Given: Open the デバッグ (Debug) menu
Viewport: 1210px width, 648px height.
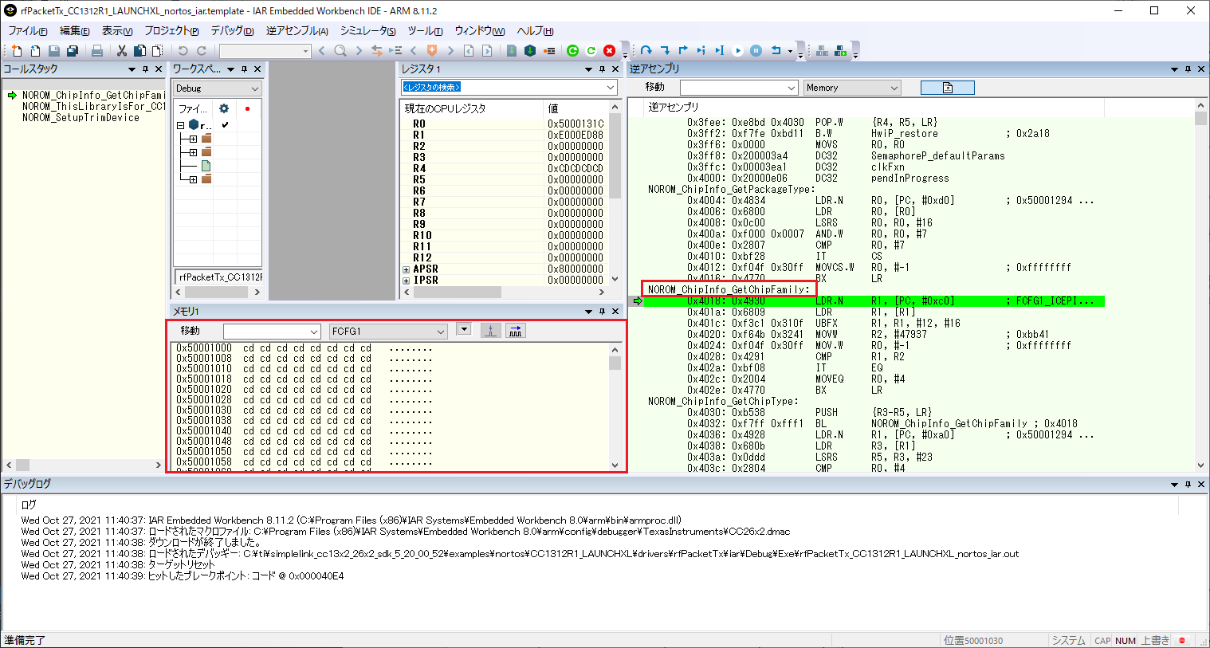Looking at the screenshot, I should [x=232, y=31].
